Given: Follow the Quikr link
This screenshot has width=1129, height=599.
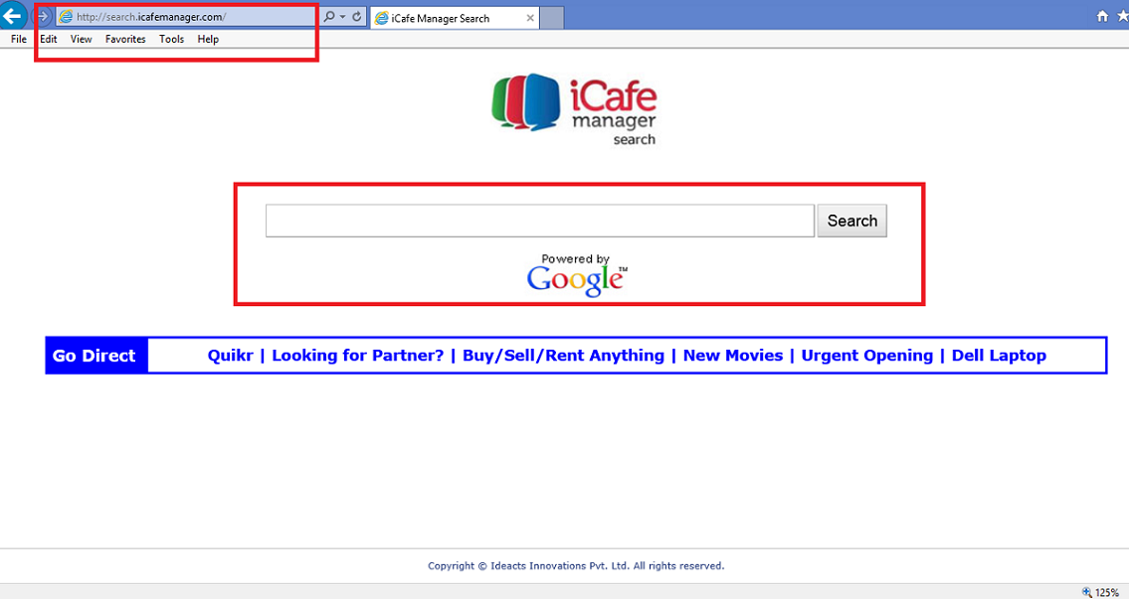Looking at the screenshot, I should coord(230,356).
